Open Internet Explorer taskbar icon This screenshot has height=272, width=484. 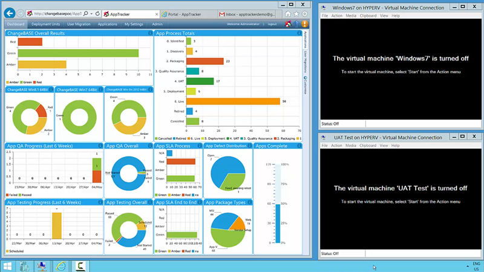tap(61, 266)
